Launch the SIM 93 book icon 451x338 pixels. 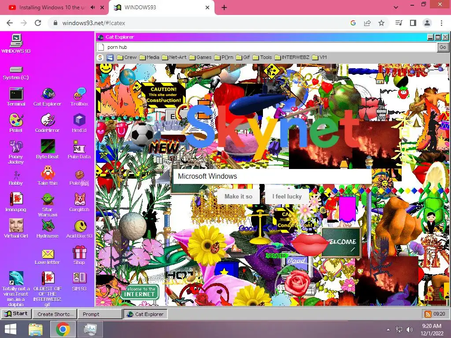tap(79, 282)
